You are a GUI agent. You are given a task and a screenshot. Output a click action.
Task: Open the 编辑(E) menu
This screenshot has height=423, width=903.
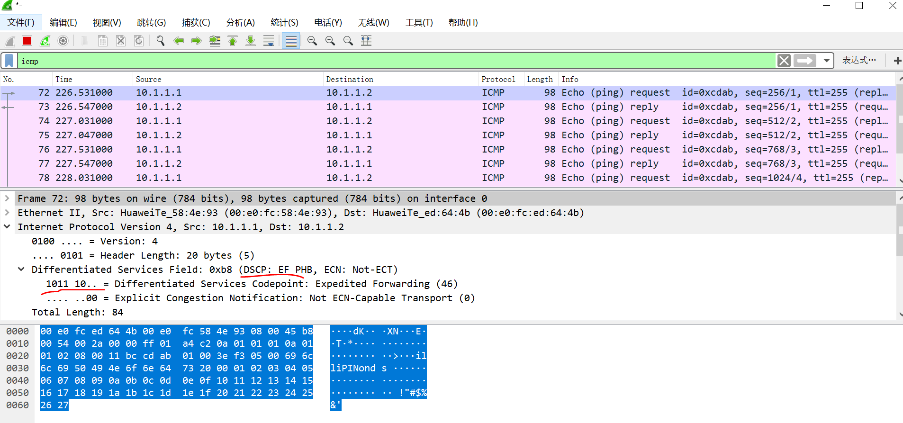click(63, 22)
